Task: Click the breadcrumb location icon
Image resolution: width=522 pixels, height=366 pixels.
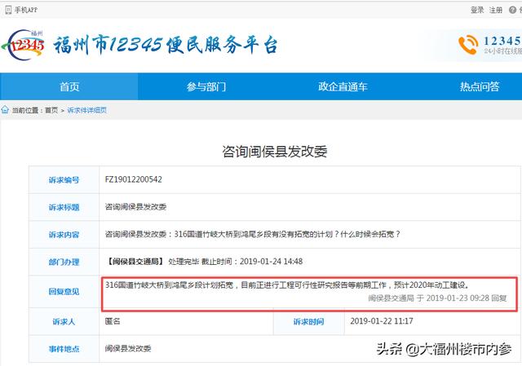Action: tap(6, 110)
